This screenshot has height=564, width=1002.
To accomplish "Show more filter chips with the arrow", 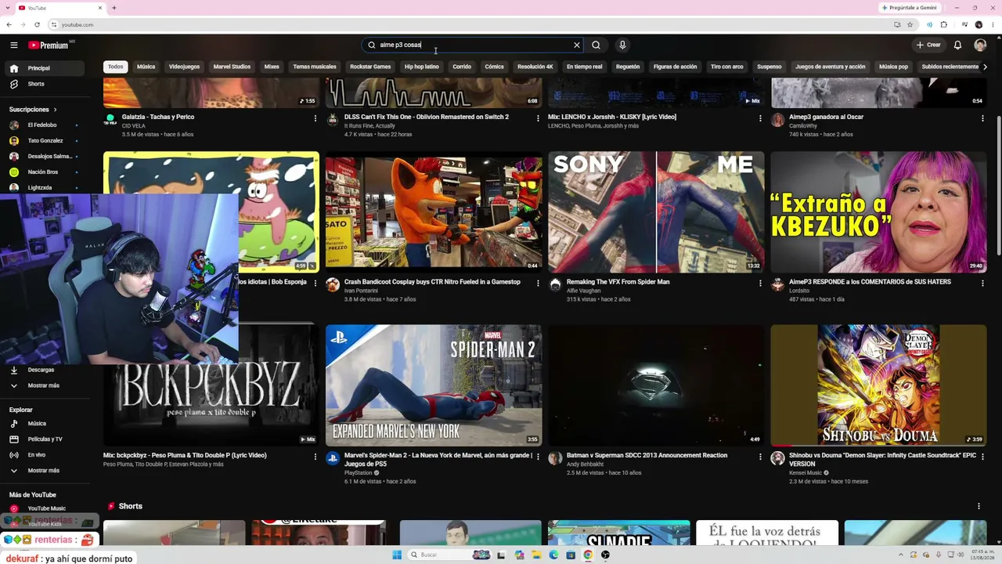I will [x=985, y=67].
